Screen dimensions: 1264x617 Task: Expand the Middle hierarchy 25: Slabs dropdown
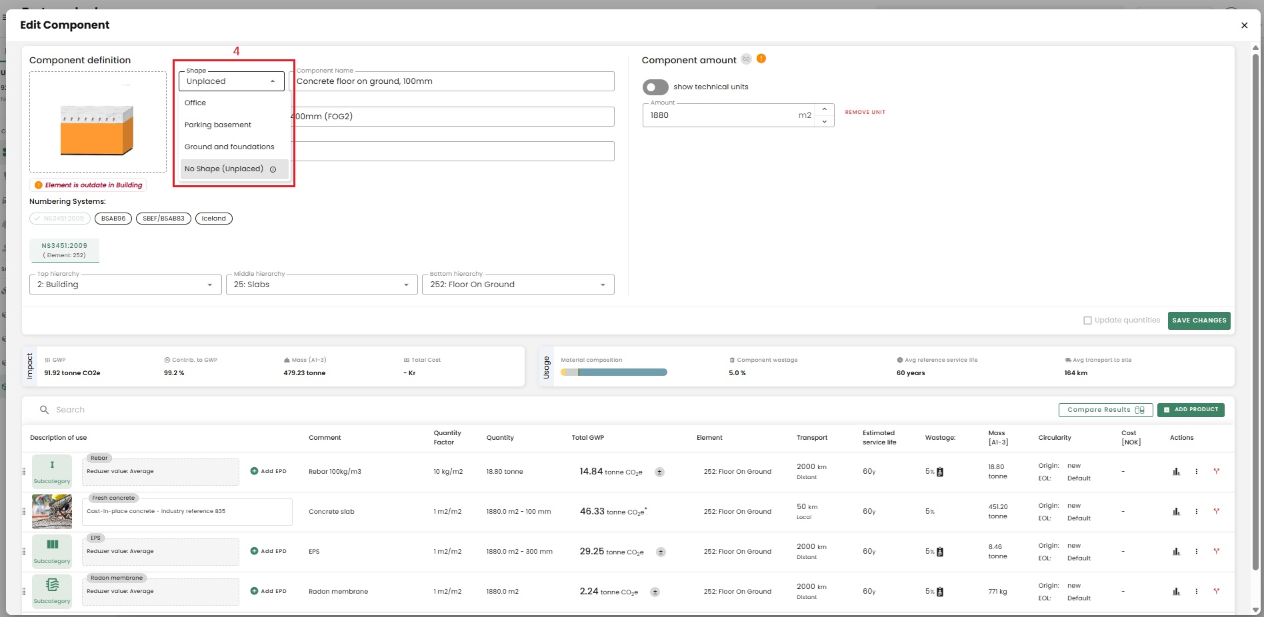321,285
